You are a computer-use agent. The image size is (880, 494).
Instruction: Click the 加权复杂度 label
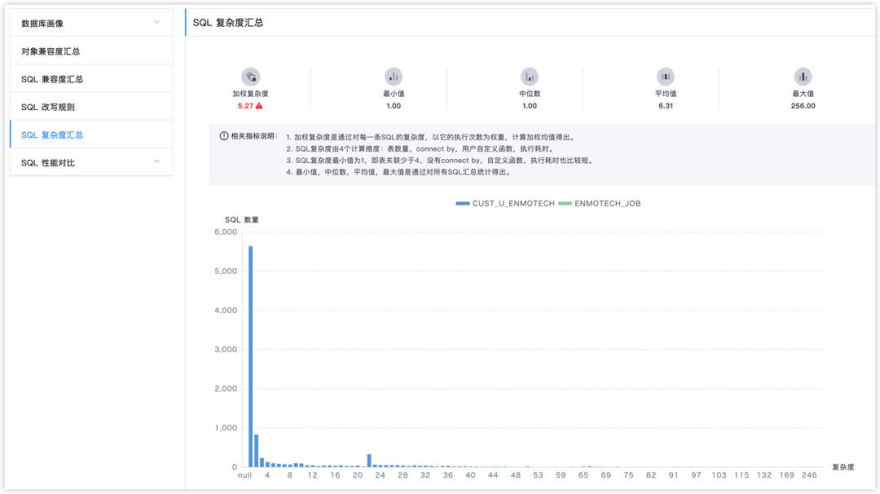(x=250, y=94)
